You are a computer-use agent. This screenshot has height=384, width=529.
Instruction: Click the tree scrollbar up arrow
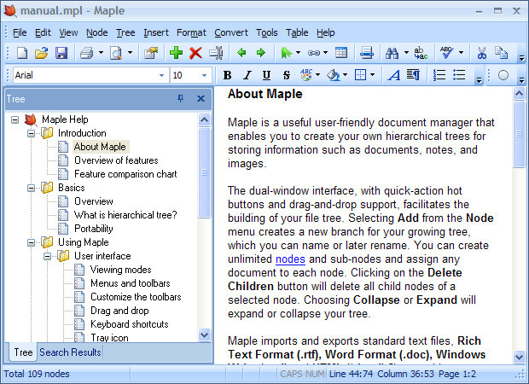(204, 119)
